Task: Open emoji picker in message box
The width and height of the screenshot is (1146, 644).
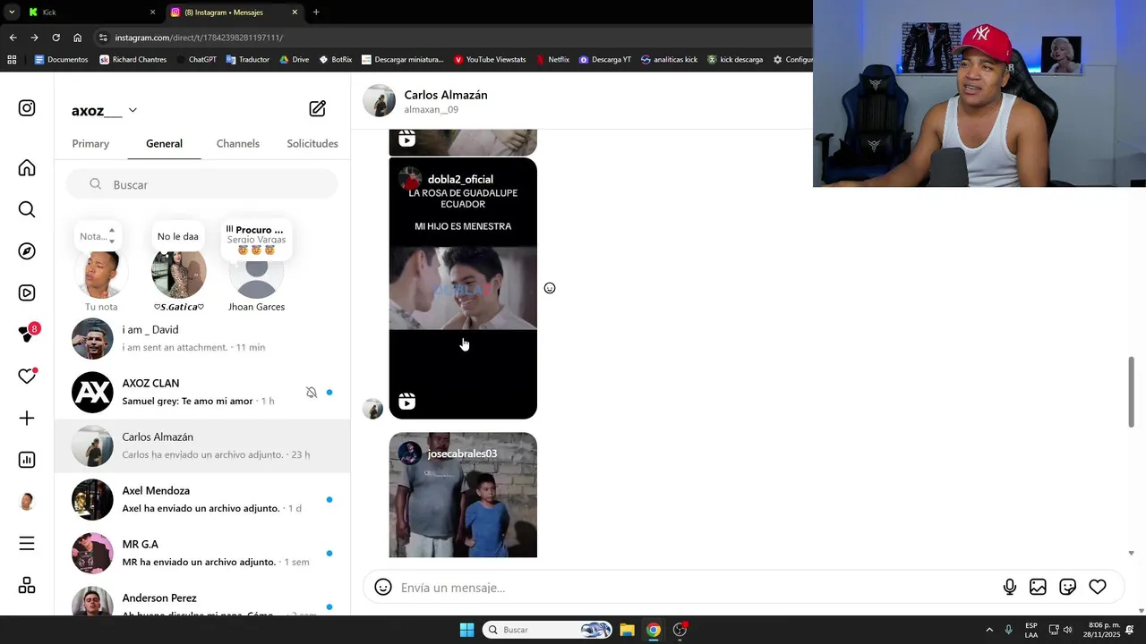Action: (383, 588)
